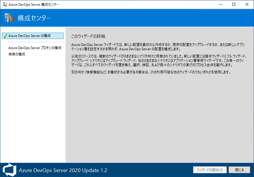Click the Azure DevOps Server 2020 Update 1.2 text

[x=63, y=170]
